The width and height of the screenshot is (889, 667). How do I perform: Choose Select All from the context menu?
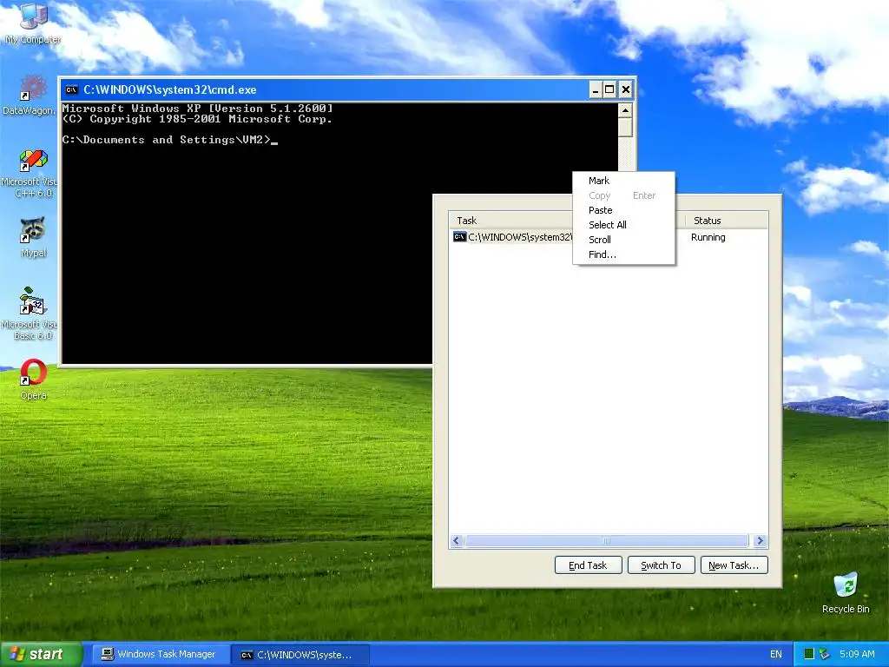[x=623, y=225]
